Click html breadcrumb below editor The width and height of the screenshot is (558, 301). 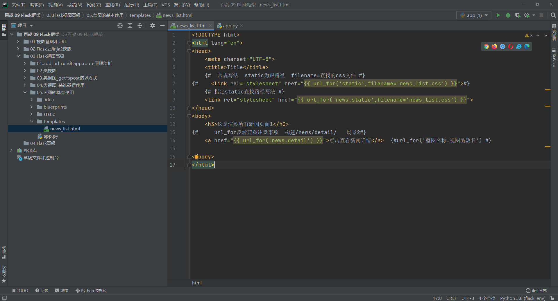[197, 283]
